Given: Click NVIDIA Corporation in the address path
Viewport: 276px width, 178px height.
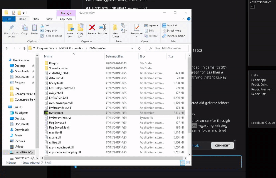Looking at the screenshot, I should point(71,48).
